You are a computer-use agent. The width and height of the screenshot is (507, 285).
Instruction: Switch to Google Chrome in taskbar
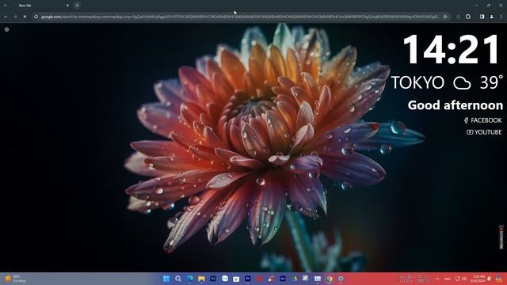tap(330, 279)
